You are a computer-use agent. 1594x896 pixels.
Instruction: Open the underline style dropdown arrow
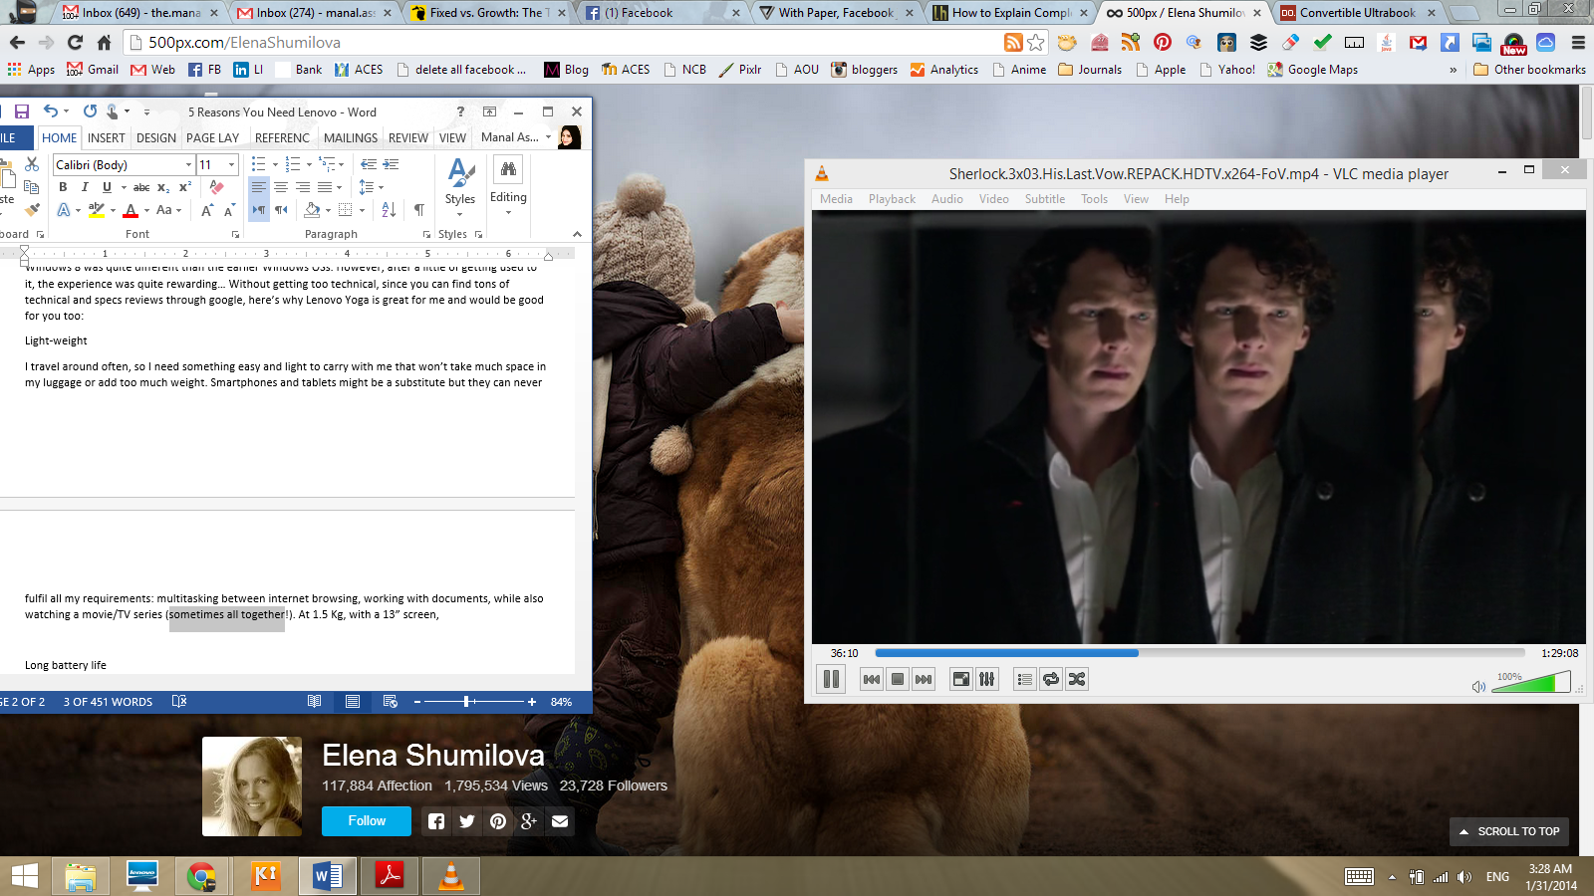coord(124,187)
